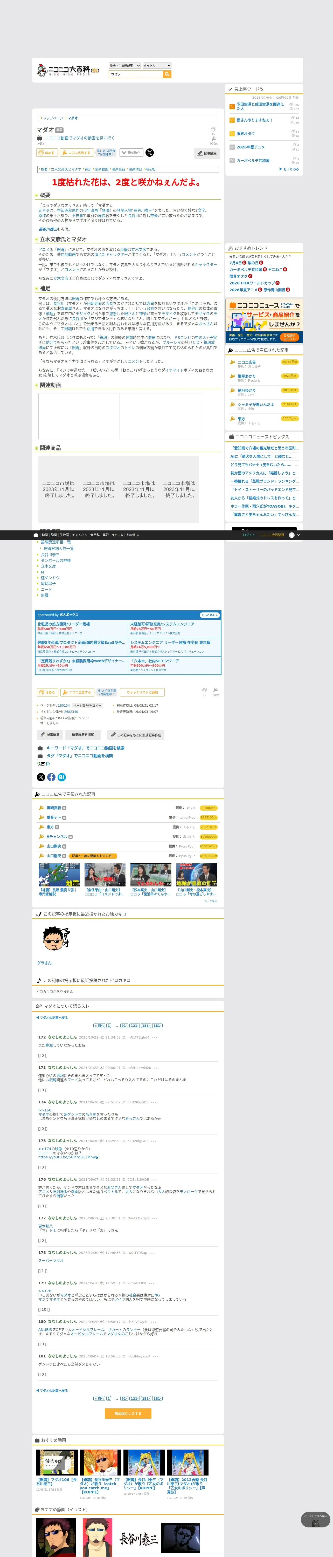333x1557 pixels.
Task: Open 生放送 in the black navigation bar
Action: tap(65, 535)
